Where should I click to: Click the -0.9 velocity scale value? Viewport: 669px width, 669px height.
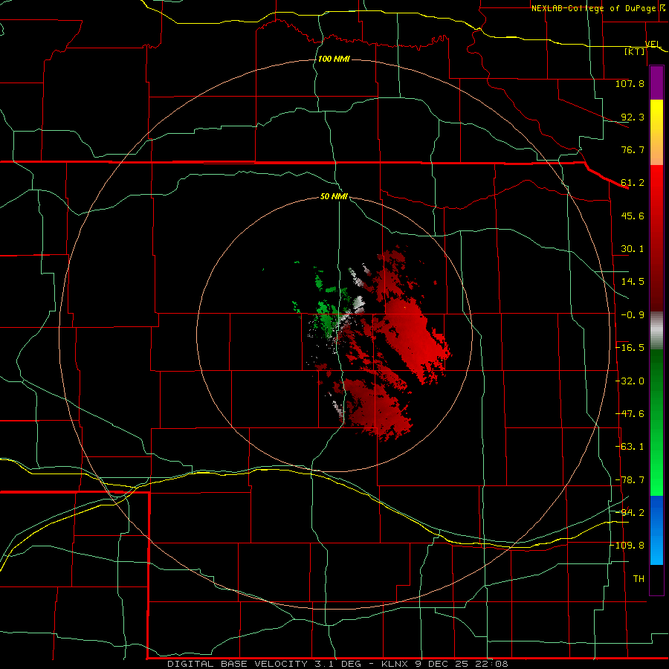(x=633, y=315)
